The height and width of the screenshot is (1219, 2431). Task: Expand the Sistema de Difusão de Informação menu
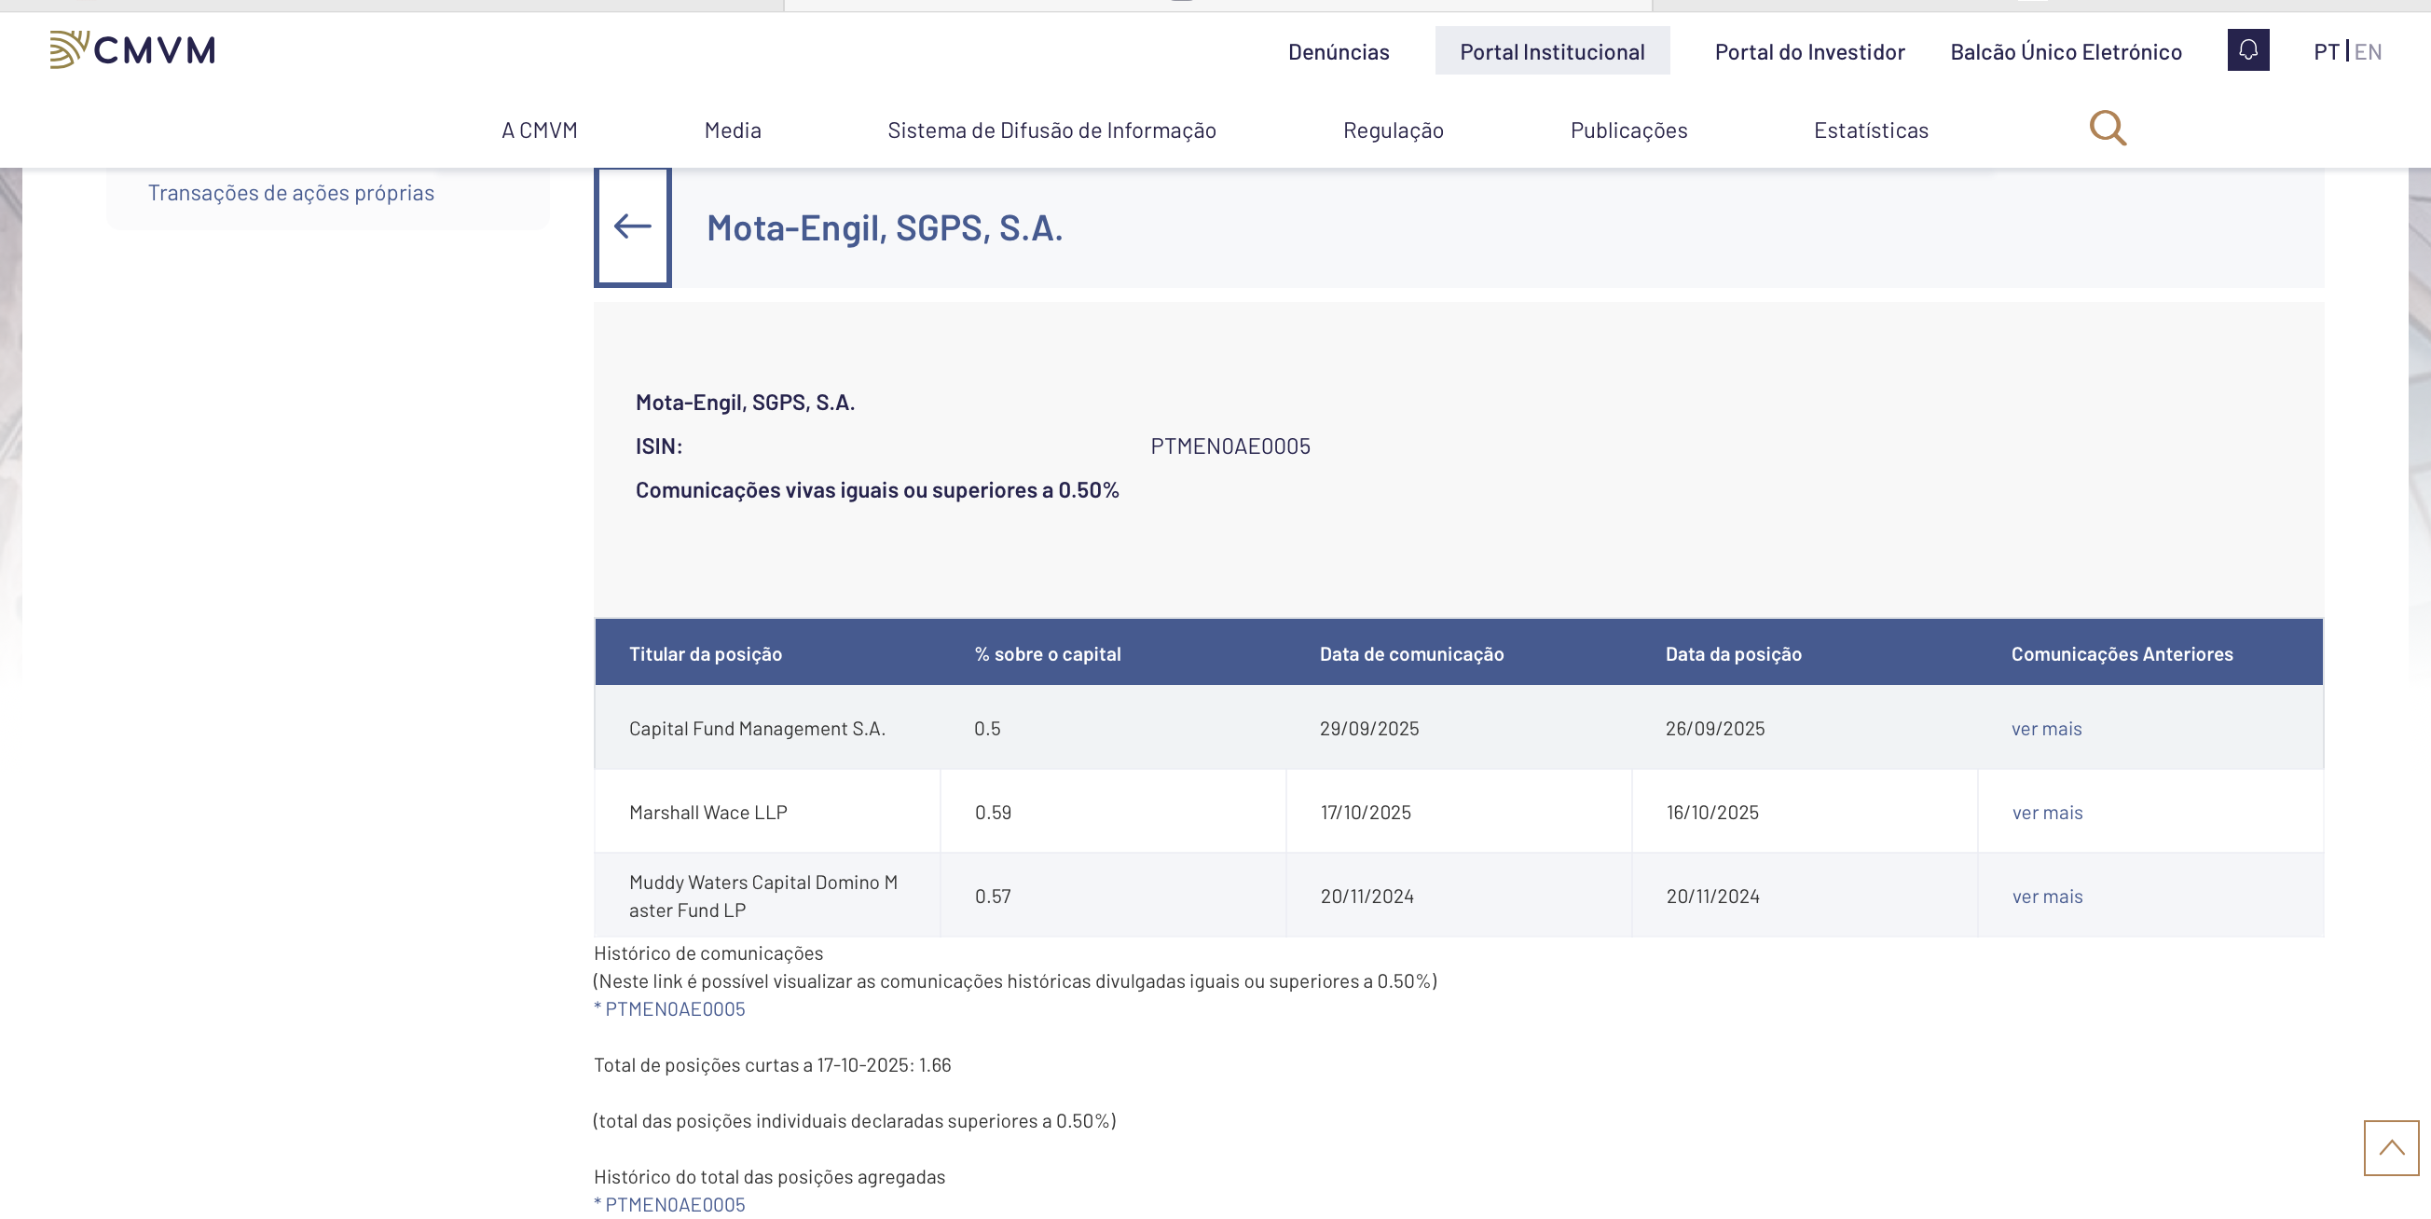[x=1051, y=130]
